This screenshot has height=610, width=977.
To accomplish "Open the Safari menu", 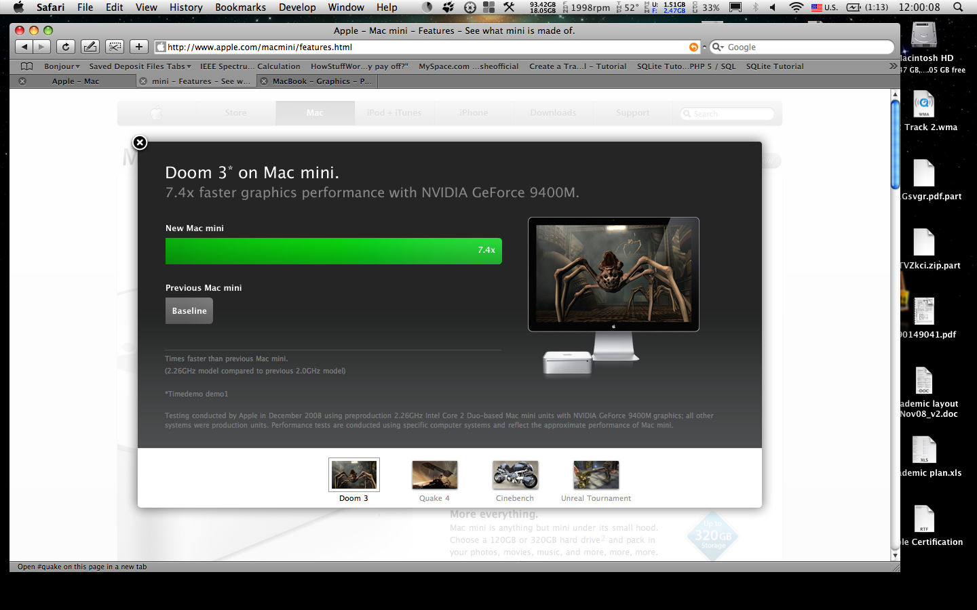I will click(50, 7).
